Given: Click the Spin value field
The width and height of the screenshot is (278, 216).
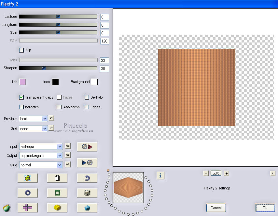Looking at the screenshot, I should click(x=104, y=33).
